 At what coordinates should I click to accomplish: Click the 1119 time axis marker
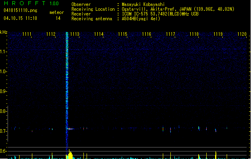(x=218, y=34)
